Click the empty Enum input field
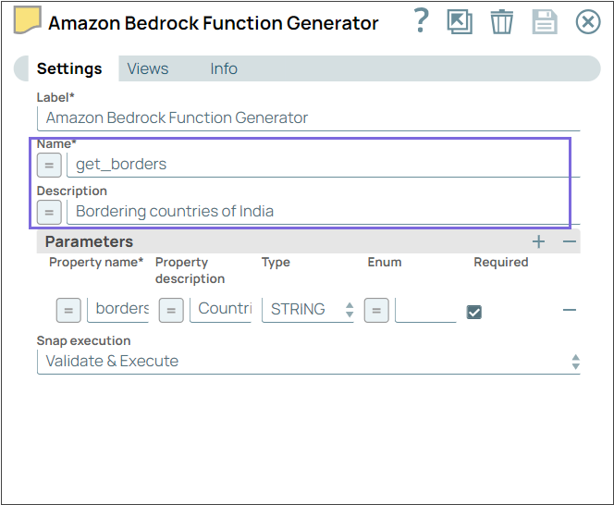 425,310
